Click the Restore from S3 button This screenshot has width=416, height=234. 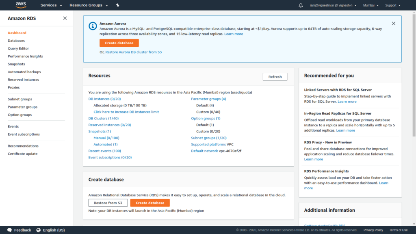point(108,203)
